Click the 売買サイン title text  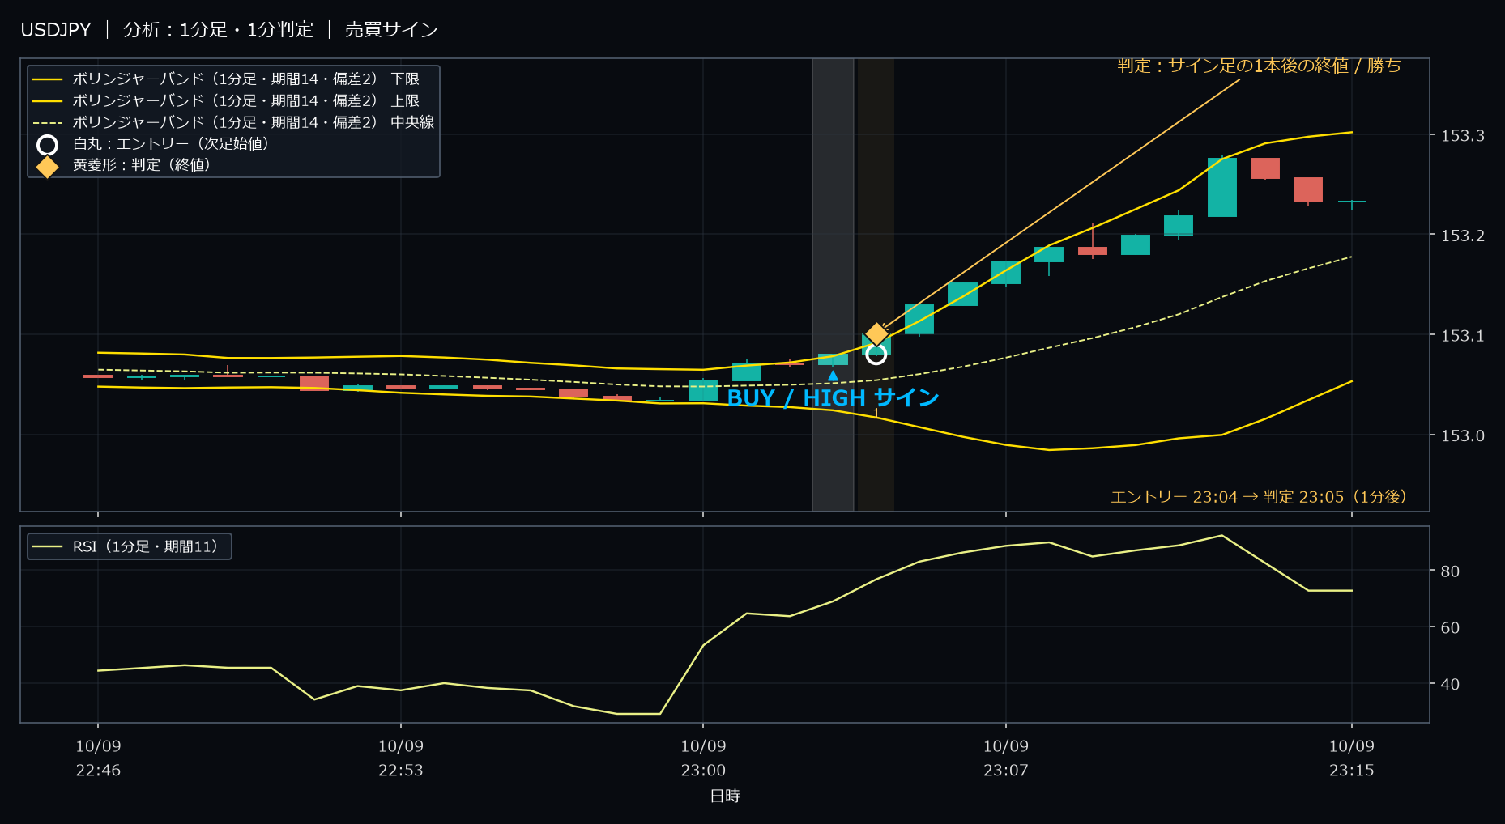click(x=391, y=30)
